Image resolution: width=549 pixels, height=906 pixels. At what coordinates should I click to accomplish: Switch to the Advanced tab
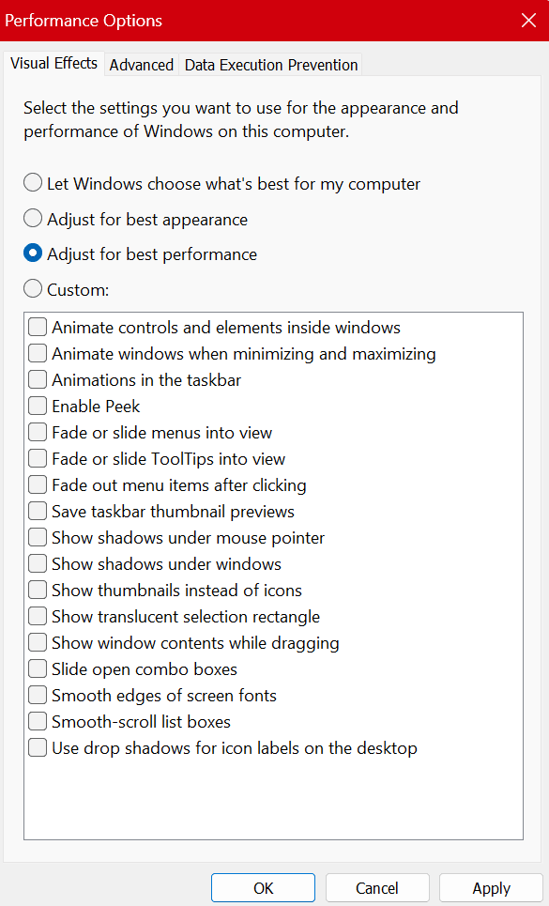141,65
